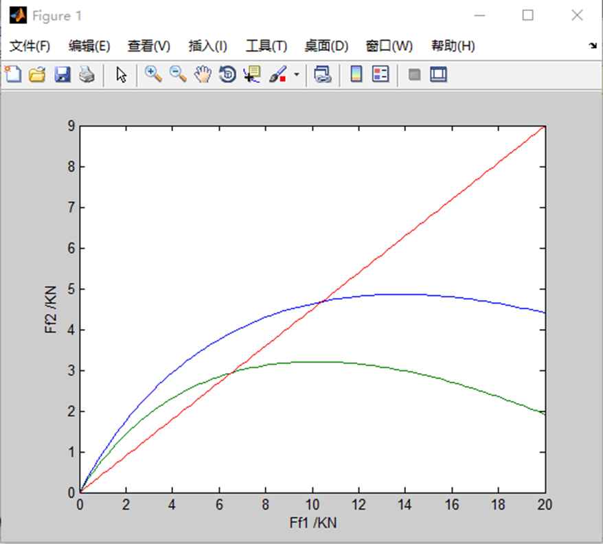The height and width of the screenshot is (544, 603).
Task: Click the Figure 1 window title
Action: coord(57,16)
